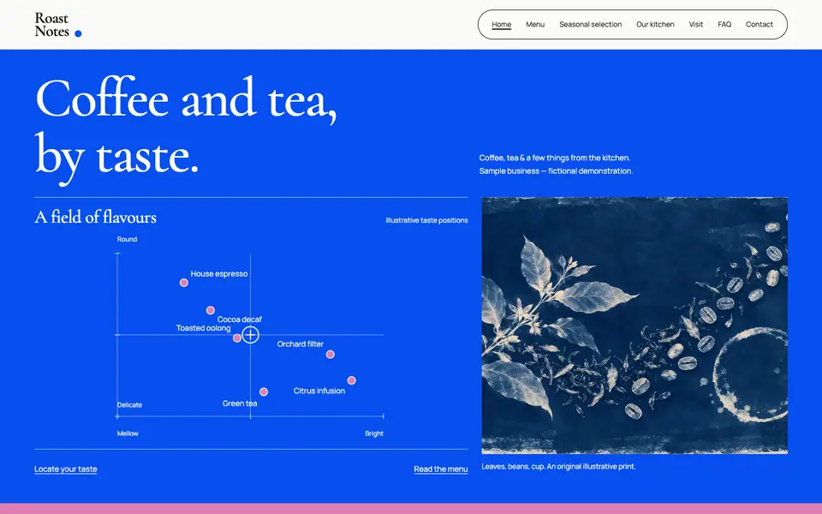Image resolution: width=822 pixels, height=514 pixels.
Task: Select the Orchard filter point on chart
Action: pos(331,355)
